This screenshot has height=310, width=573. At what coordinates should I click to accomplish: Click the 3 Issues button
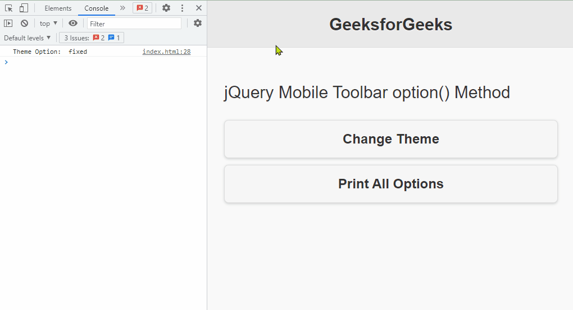tap(92, 38)
